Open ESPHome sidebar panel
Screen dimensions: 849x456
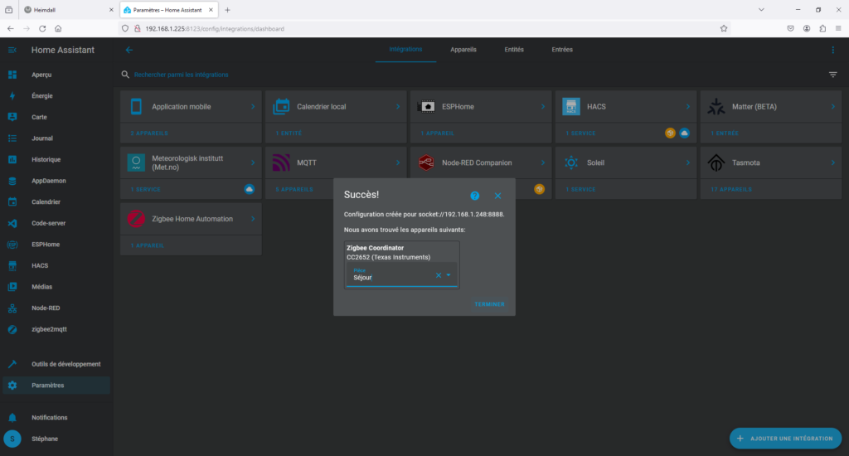tap(56, 245)
